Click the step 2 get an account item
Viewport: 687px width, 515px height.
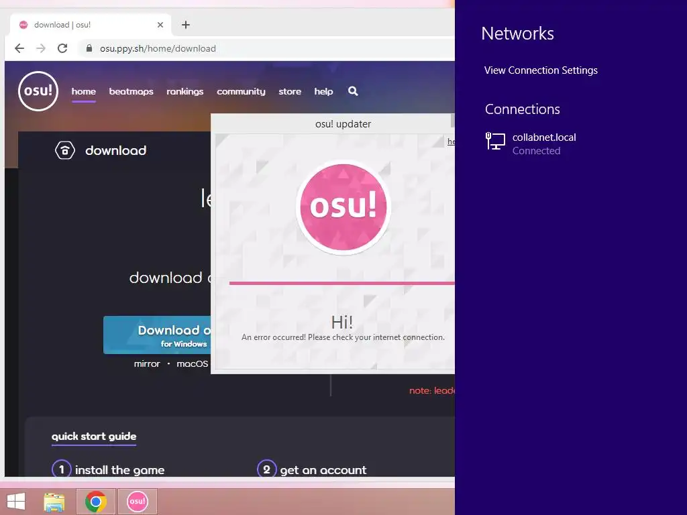pyautogui.click(x=311, y=470)
